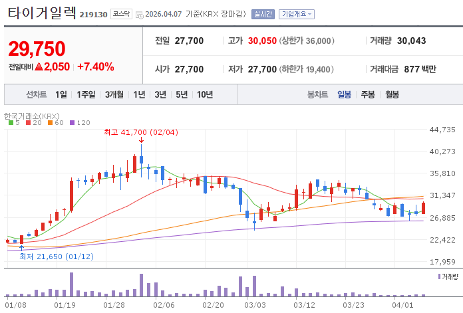Screen dimensions: 463x313
Task: Click the 전일 value 27,700
Action: pos(189,41)
